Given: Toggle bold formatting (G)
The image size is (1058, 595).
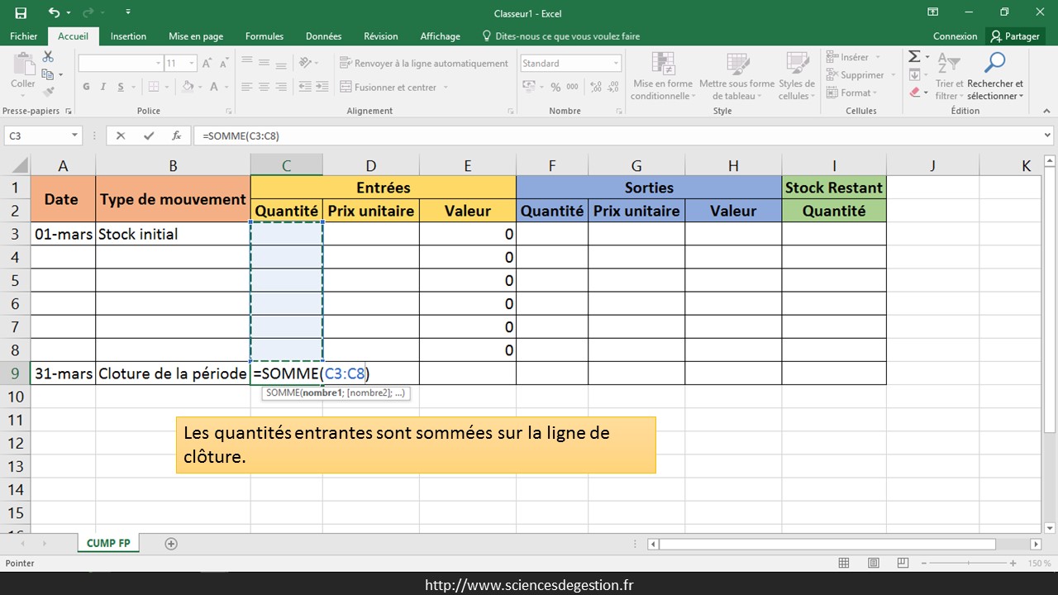Looking at the screenshot, I should tap(87, 87).
